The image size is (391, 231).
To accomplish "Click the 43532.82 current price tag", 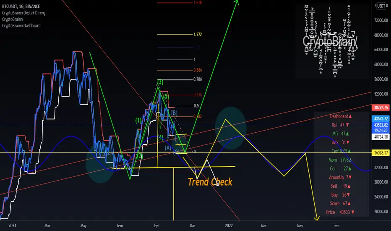I will [381, 125].
